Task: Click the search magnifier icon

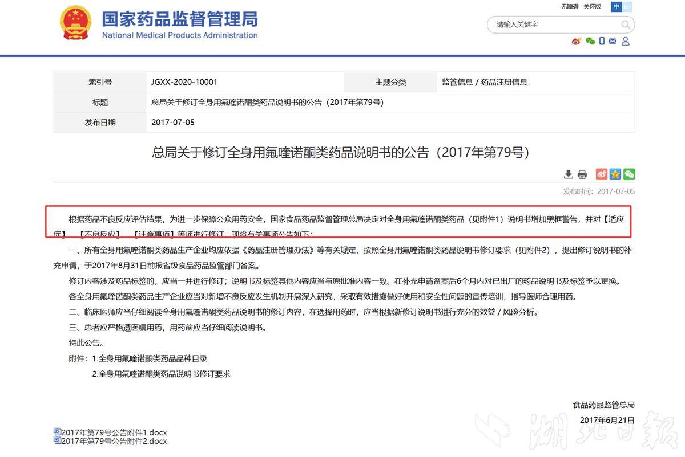Action: tap(626, 25)
